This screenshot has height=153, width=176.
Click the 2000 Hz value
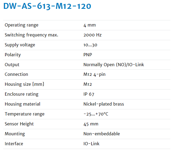(x=93, y=35)
